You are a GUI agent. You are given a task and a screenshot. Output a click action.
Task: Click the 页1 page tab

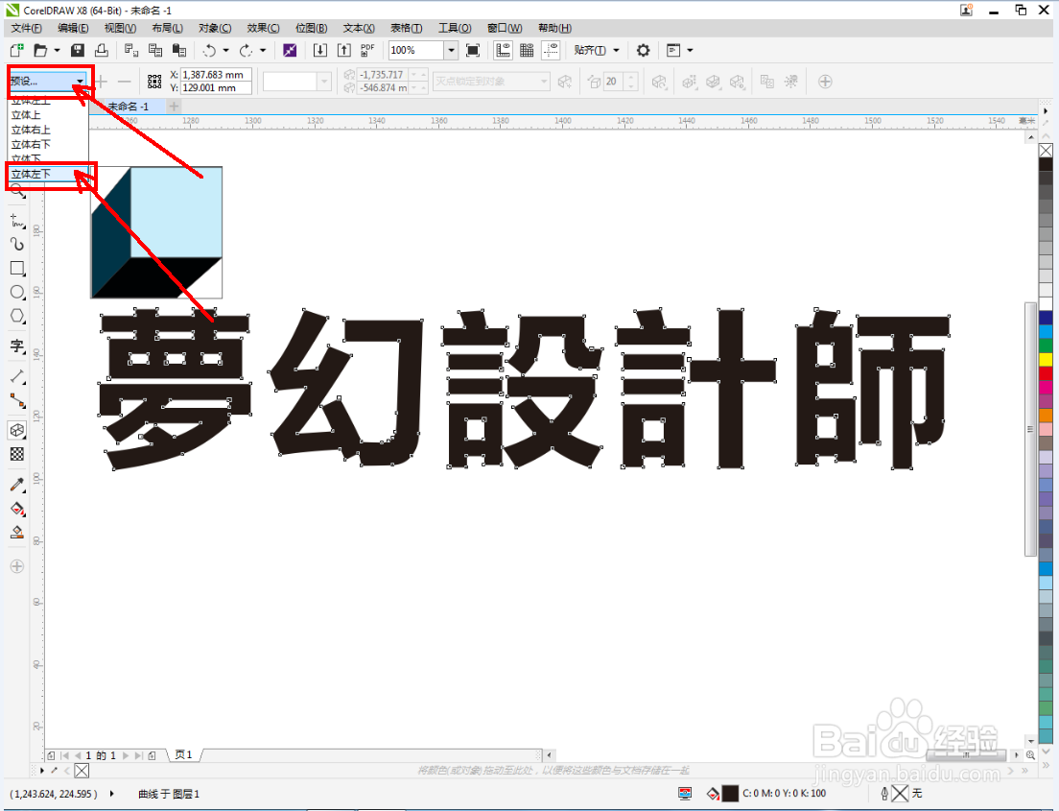183,755
